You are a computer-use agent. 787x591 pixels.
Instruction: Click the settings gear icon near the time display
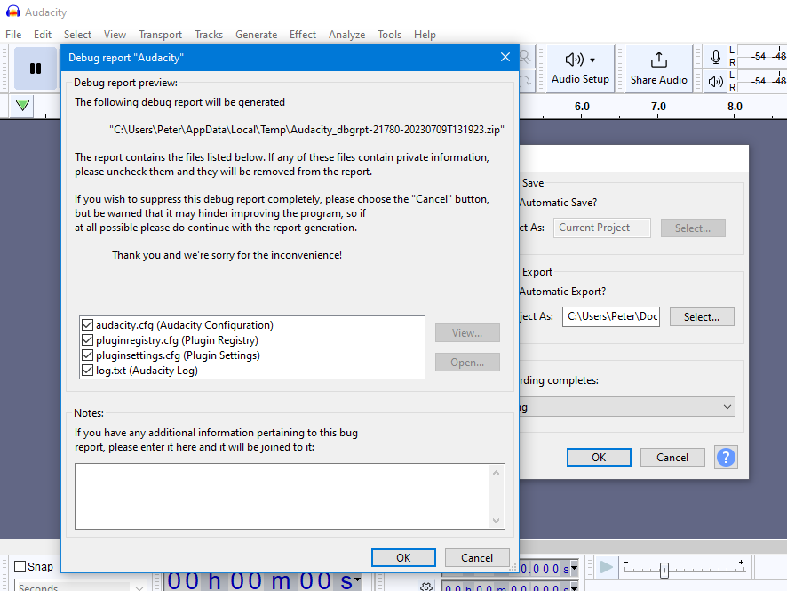(x=425, y=586)
